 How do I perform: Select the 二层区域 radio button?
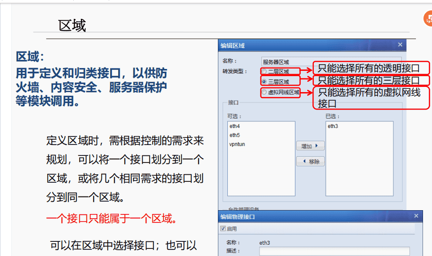pos(264,72)
